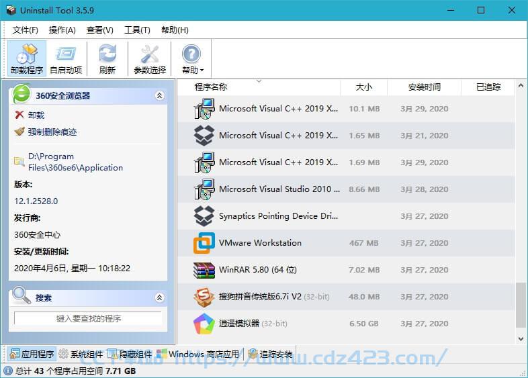Select Synaptics Pointing Device Dri... entry text
528x378 pixels.
pos(279,216)
